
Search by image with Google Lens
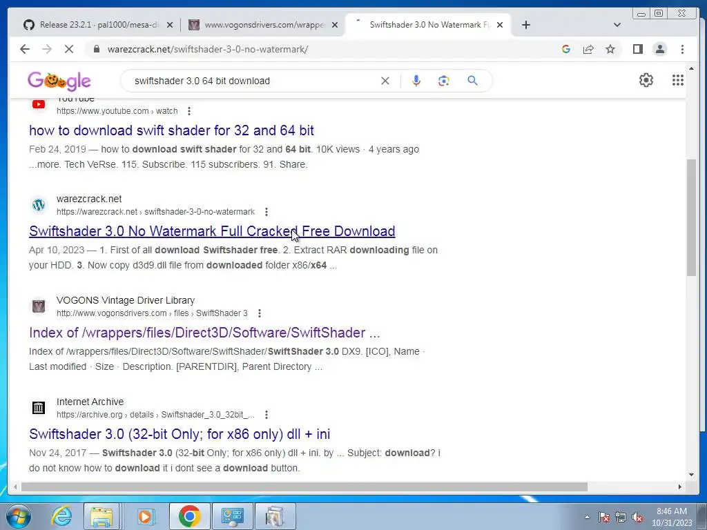[444, 81]
